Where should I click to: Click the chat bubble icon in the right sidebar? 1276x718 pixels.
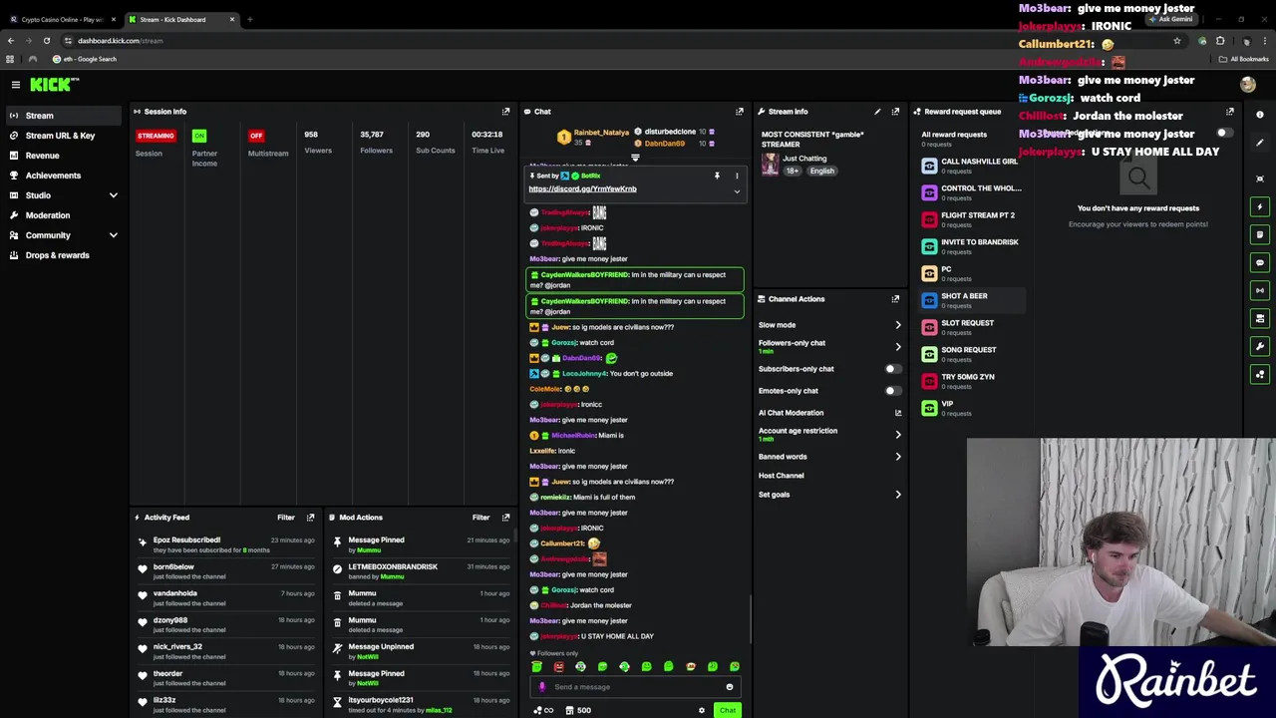[1260, 263]
